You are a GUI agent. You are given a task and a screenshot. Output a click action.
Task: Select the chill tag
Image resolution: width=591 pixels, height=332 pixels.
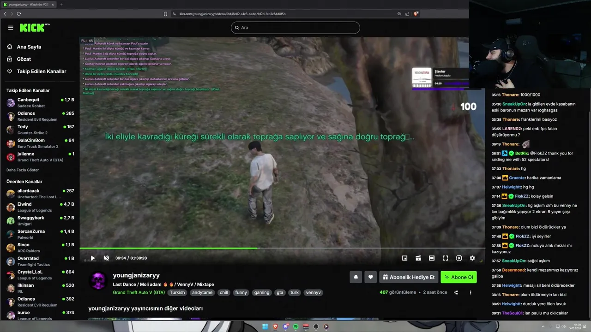point(224,292)
